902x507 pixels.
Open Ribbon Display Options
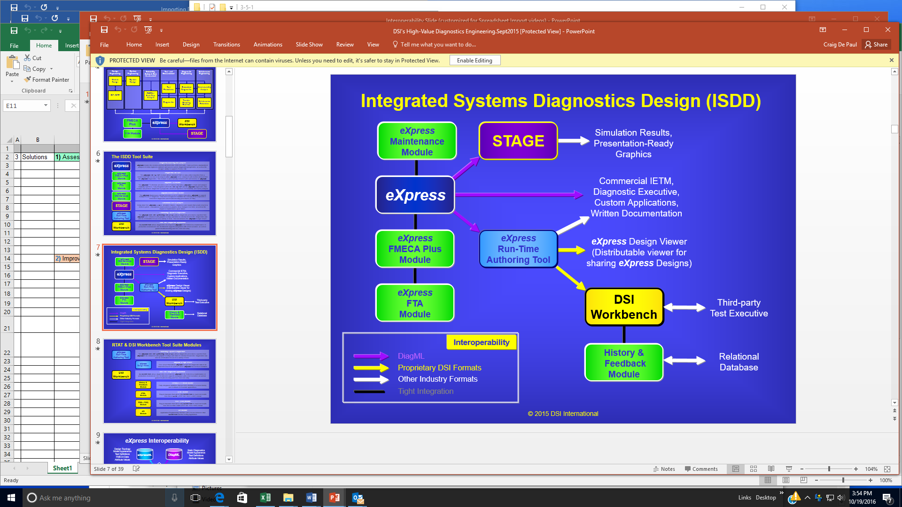tap(823, 30)
